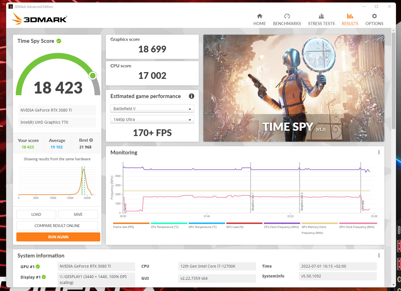
Task: Click the info icon beside Estimated game performance
Action: pyautogui.click(x=191, y=96)
